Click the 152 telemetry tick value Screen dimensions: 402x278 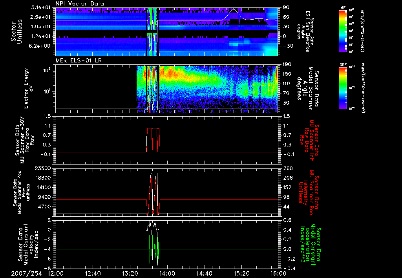pos(287,187)
